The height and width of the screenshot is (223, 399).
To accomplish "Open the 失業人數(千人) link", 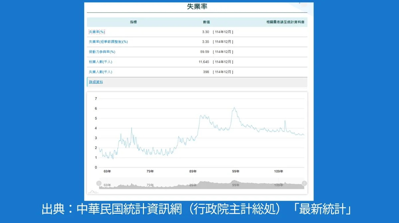I will [100, 72].
